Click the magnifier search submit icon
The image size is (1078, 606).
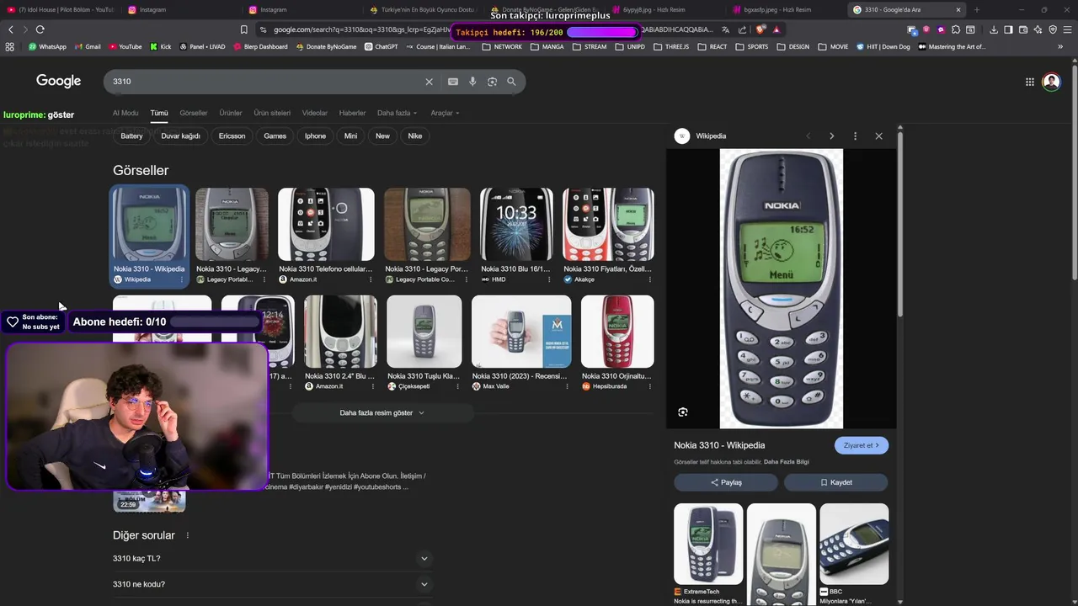pos(511,82)
